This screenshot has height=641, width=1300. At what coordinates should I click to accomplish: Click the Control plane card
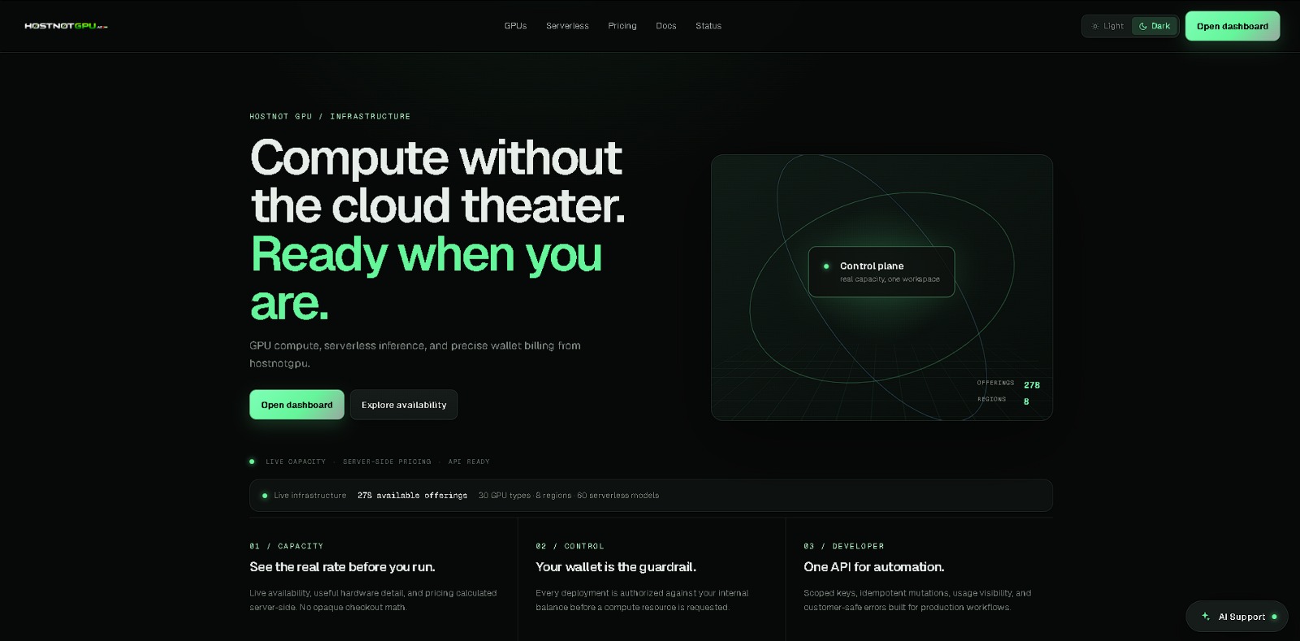click(882, 271)
